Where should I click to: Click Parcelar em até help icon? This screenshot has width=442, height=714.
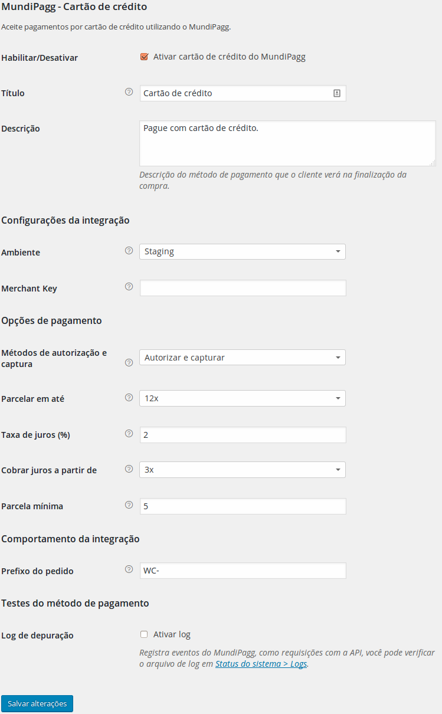[129, 398]
